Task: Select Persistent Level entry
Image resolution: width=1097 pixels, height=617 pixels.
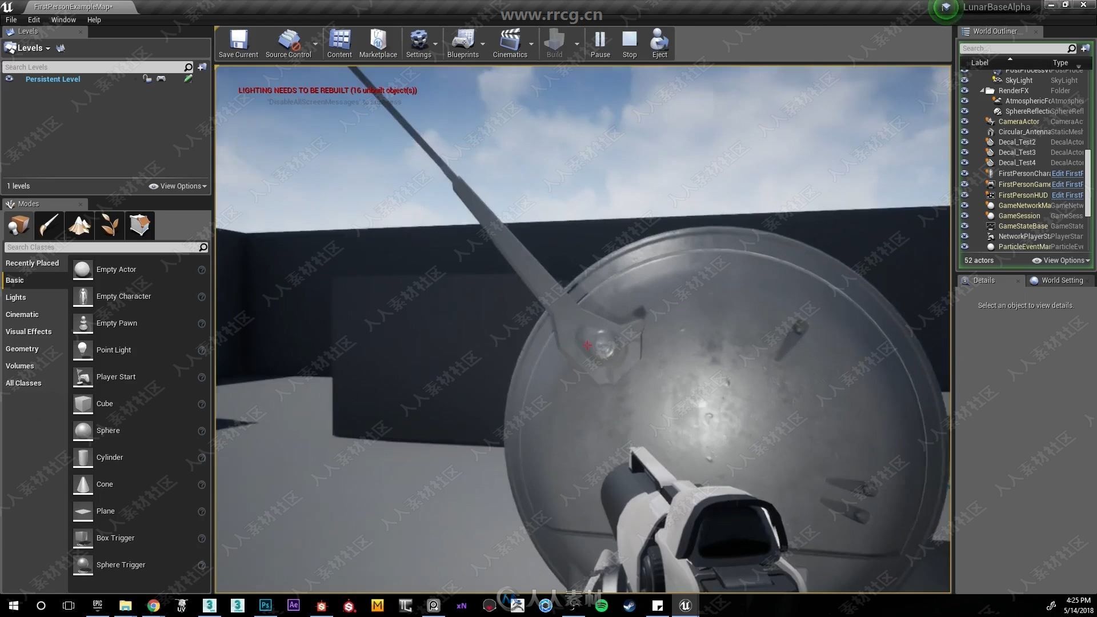Action: (53, 79)
